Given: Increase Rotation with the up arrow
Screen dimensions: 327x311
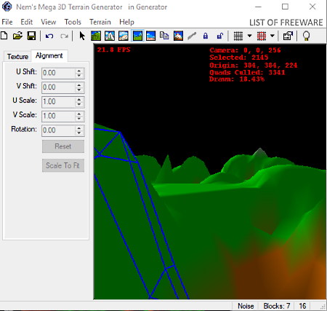Looking at the screenshot, I should [79, 128].
